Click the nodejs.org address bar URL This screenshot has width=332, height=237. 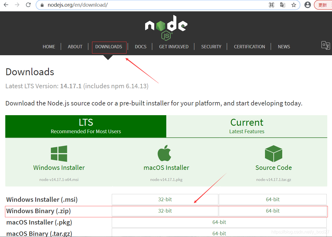(78, 5)
